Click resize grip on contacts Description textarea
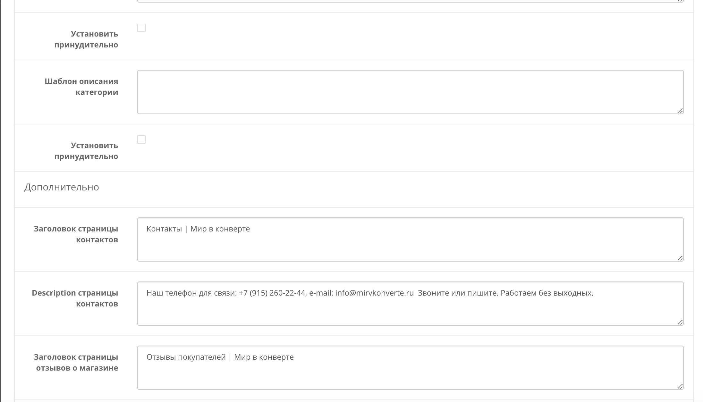The height and width of the screenshot is (402, 703). 680,322
